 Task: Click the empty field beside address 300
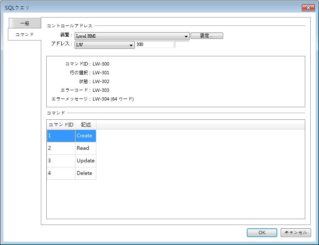pos(182,45)
